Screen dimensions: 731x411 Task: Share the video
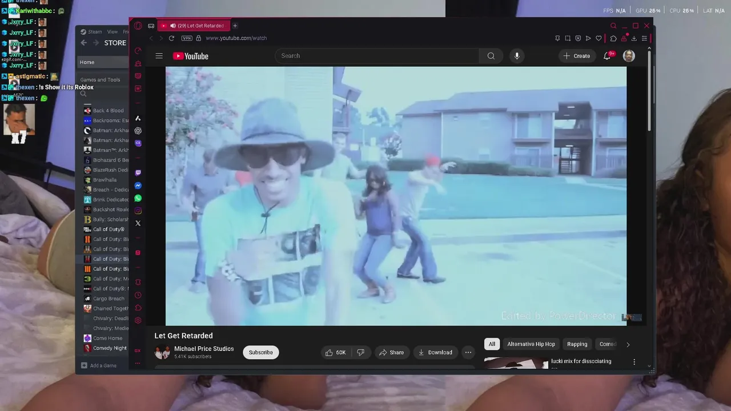[392, 352]
